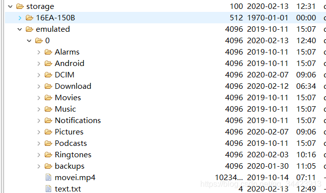
Task: Select the storage tree row label
Action: click(40, 6)
